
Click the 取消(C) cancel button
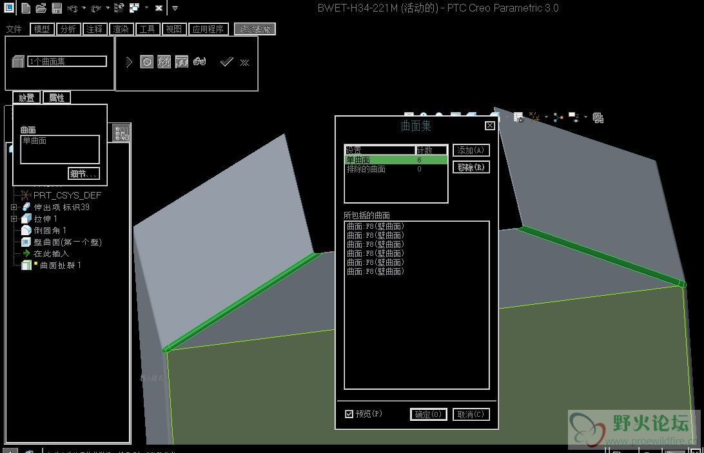point(471,414)
